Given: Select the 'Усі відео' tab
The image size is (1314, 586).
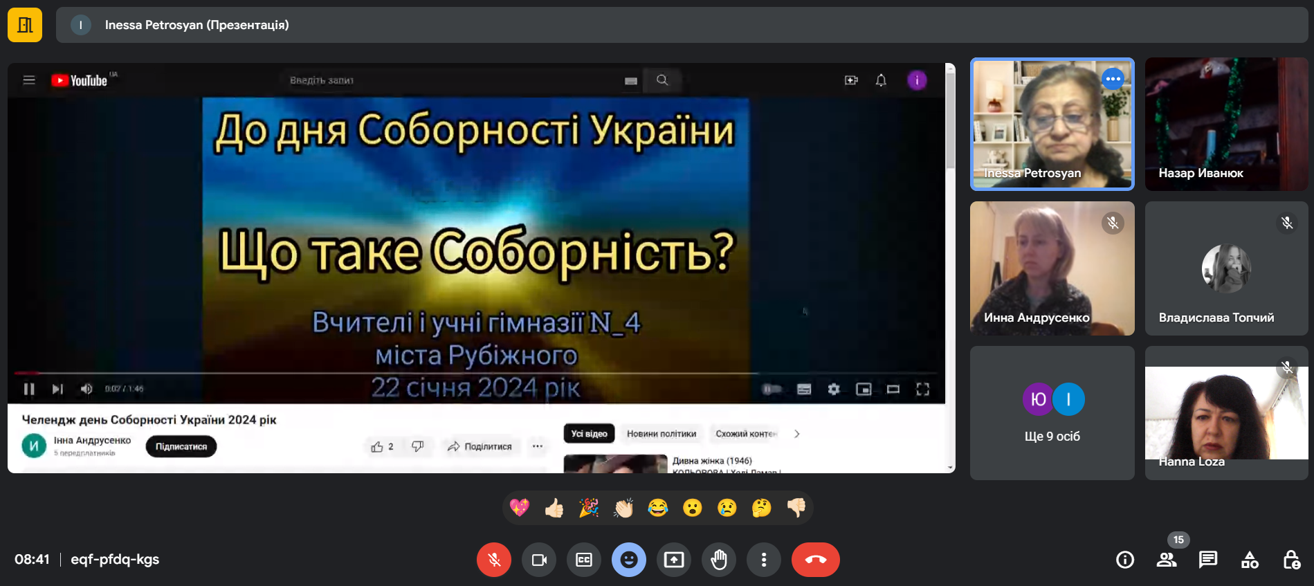Looking at the screenshot, I should point(589,434).
